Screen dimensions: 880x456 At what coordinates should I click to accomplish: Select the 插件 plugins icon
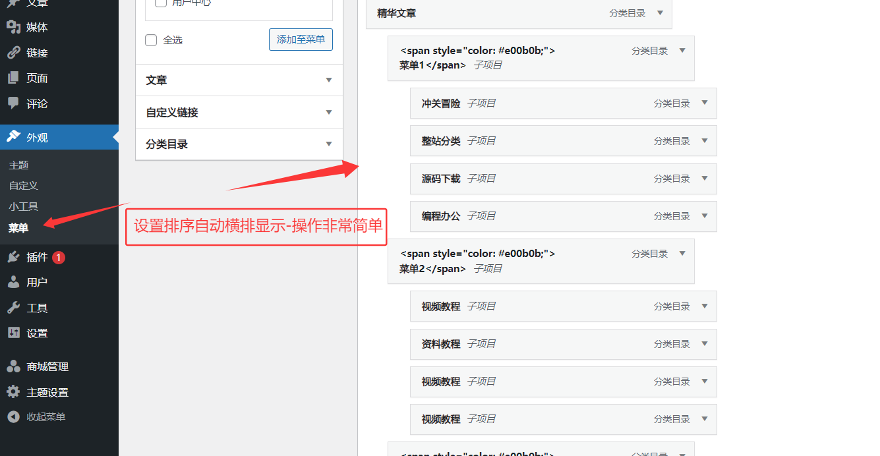point(13,257)
